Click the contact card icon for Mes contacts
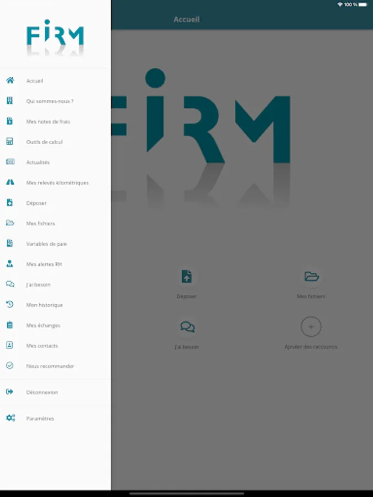This screenshot has height=497, width=373. tap(10, 345)
